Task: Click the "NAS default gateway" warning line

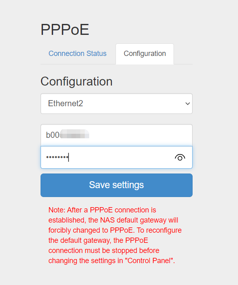Action: pos(113,220)
